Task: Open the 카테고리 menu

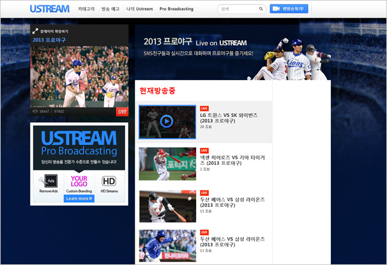Action: [x=86, y=9]
